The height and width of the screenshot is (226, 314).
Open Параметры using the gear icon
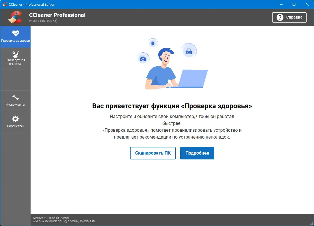click(15, 118)
